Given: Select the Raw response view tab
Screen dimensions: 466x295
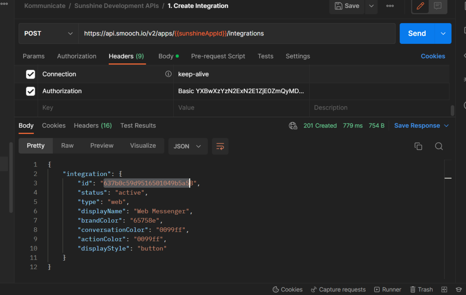Looking at the screenshot, I should click(x=67, y=146).
